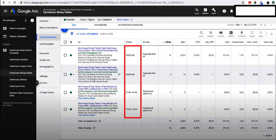Click Farmhouse Goals Search Campaign breadcrumb

point(76,10)
